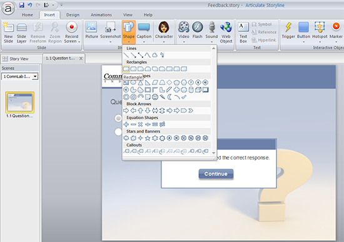Click the Continue button on feedback layer
This screenshot has height=242, width=344.
[x=216, y=174]
